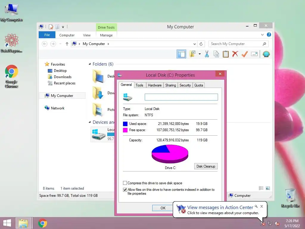The height and width of the screenshot is (229, 305).
Task: Click View messages in Action Center link
Action: click(x=220, y=208)
